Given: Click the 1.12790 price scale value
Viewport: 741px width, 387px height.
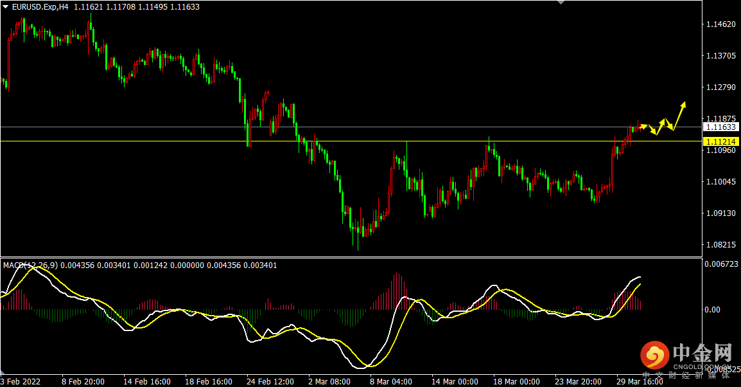Looking at the screenshot, I should click(720, 87).
